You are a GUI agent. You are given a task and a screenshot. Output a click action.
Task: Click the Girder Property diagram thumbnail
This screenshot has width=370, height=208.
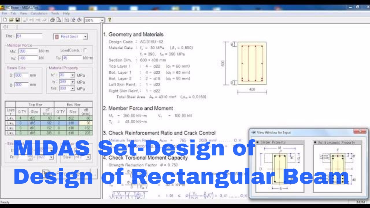(x=280, y=166)
